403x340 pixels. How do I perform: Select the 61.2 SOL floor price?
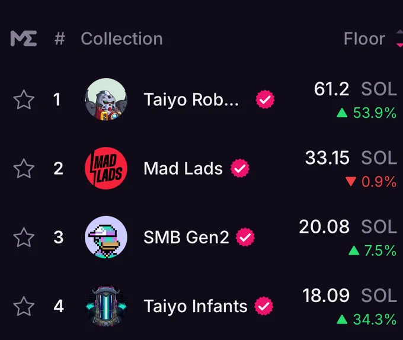tap(356, 89)
